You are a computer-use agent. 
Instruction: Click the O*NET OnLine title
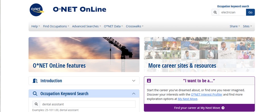point(80,9)
